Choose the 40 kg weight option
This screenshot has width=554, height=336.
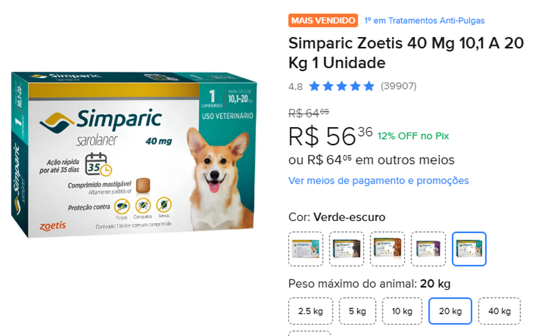click(500, 311)
